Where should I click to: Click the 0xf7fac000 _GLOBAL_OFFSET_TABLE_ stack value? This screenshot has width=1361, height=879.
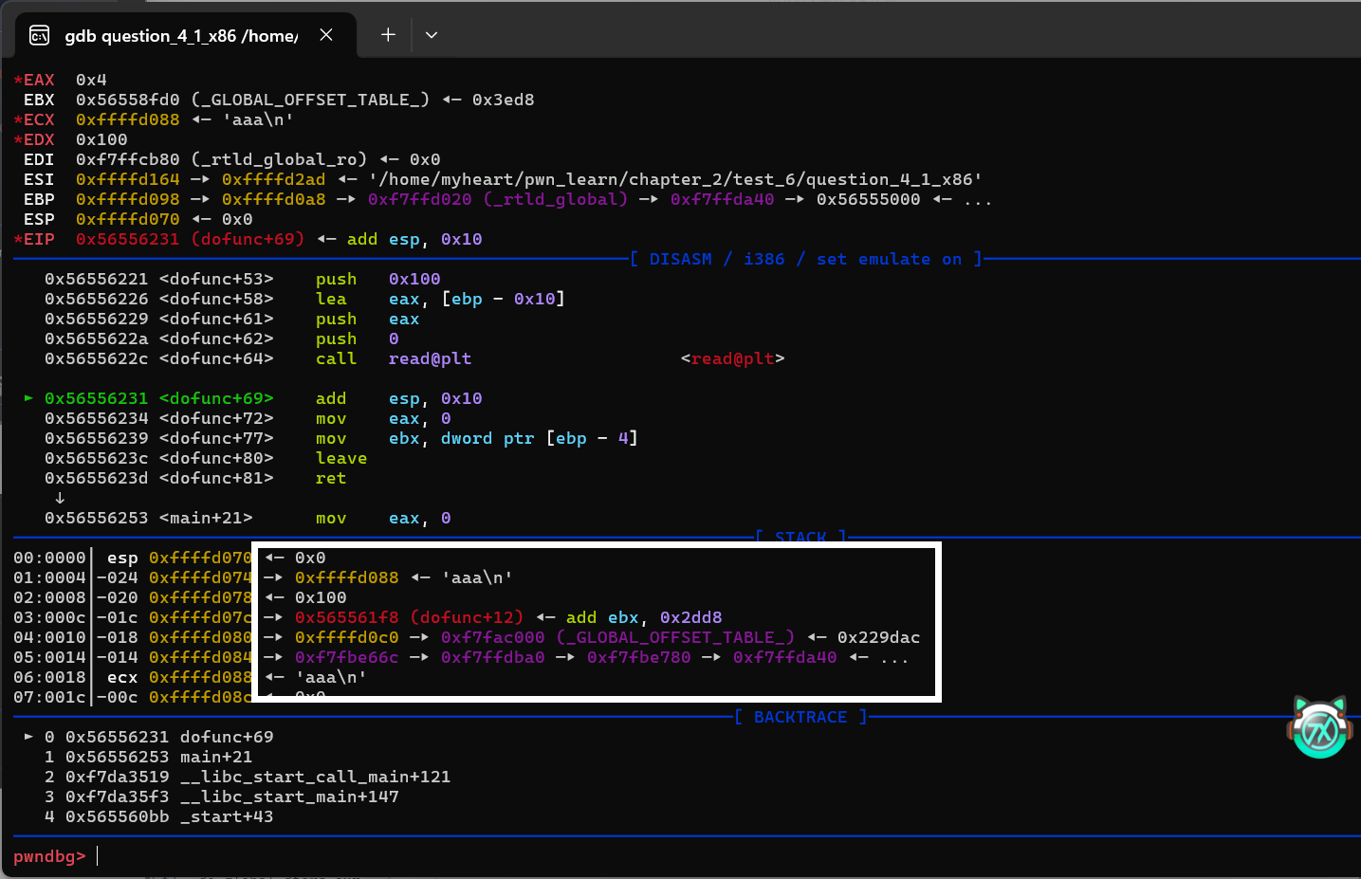tap(617, 637)
